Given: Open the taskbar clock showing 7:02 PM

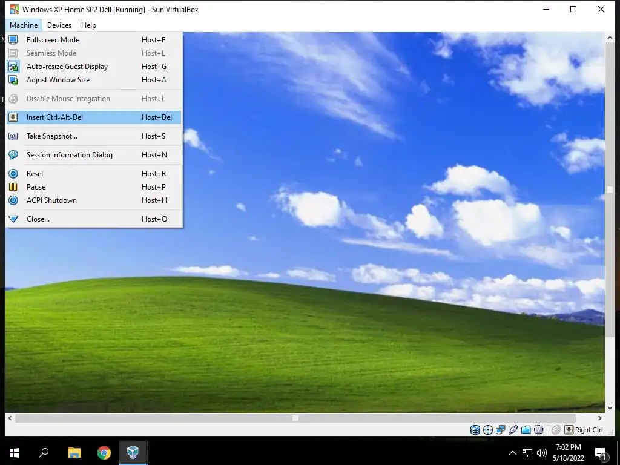Looking at the screenshot, I should pos(569,453).
